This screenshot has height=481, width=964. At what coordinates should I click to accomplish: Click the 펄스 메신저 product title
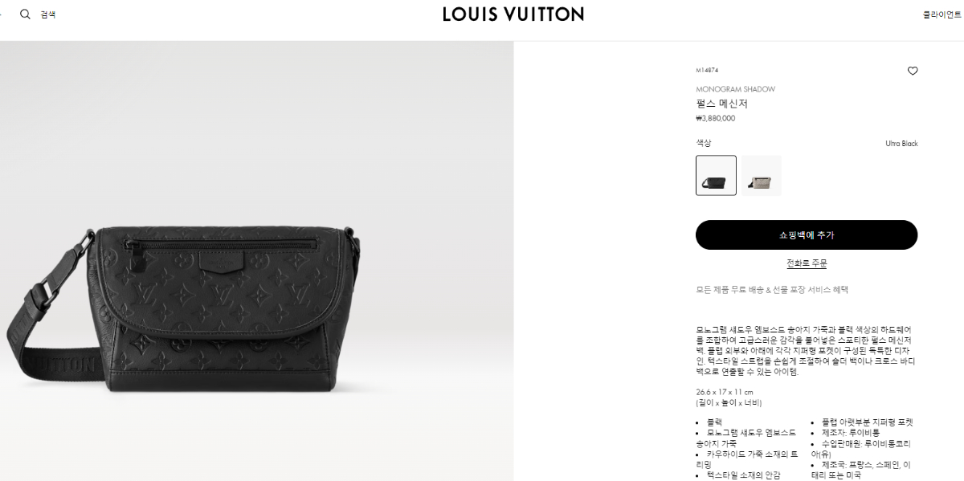point(721,104)
